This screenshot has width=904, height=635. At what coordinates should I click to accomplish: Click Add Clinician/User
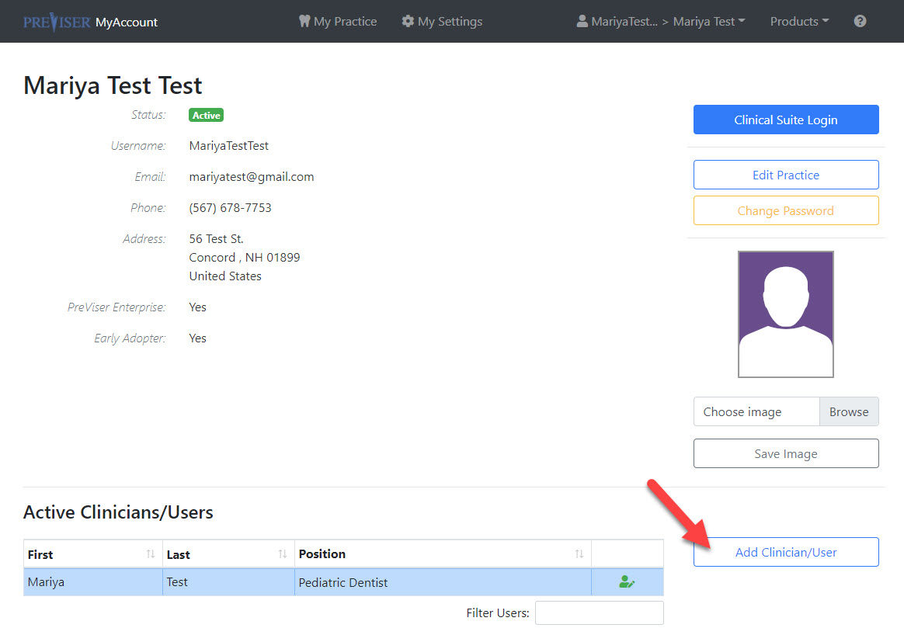coord(785,552)
